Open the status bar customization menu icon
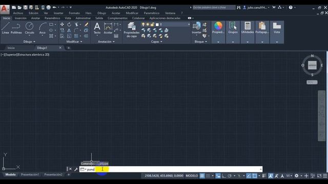 [x=325, y=176]
